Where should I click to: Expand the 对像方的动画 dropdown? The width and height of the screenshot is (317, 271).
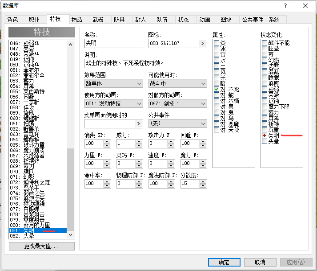pos(178,103)
